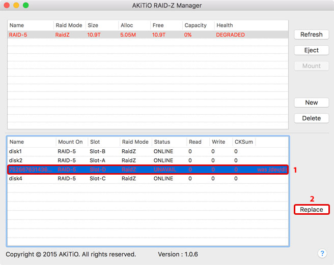Select the disk1 row in disk list
This screenshot has width=334, height=265.
148,151
